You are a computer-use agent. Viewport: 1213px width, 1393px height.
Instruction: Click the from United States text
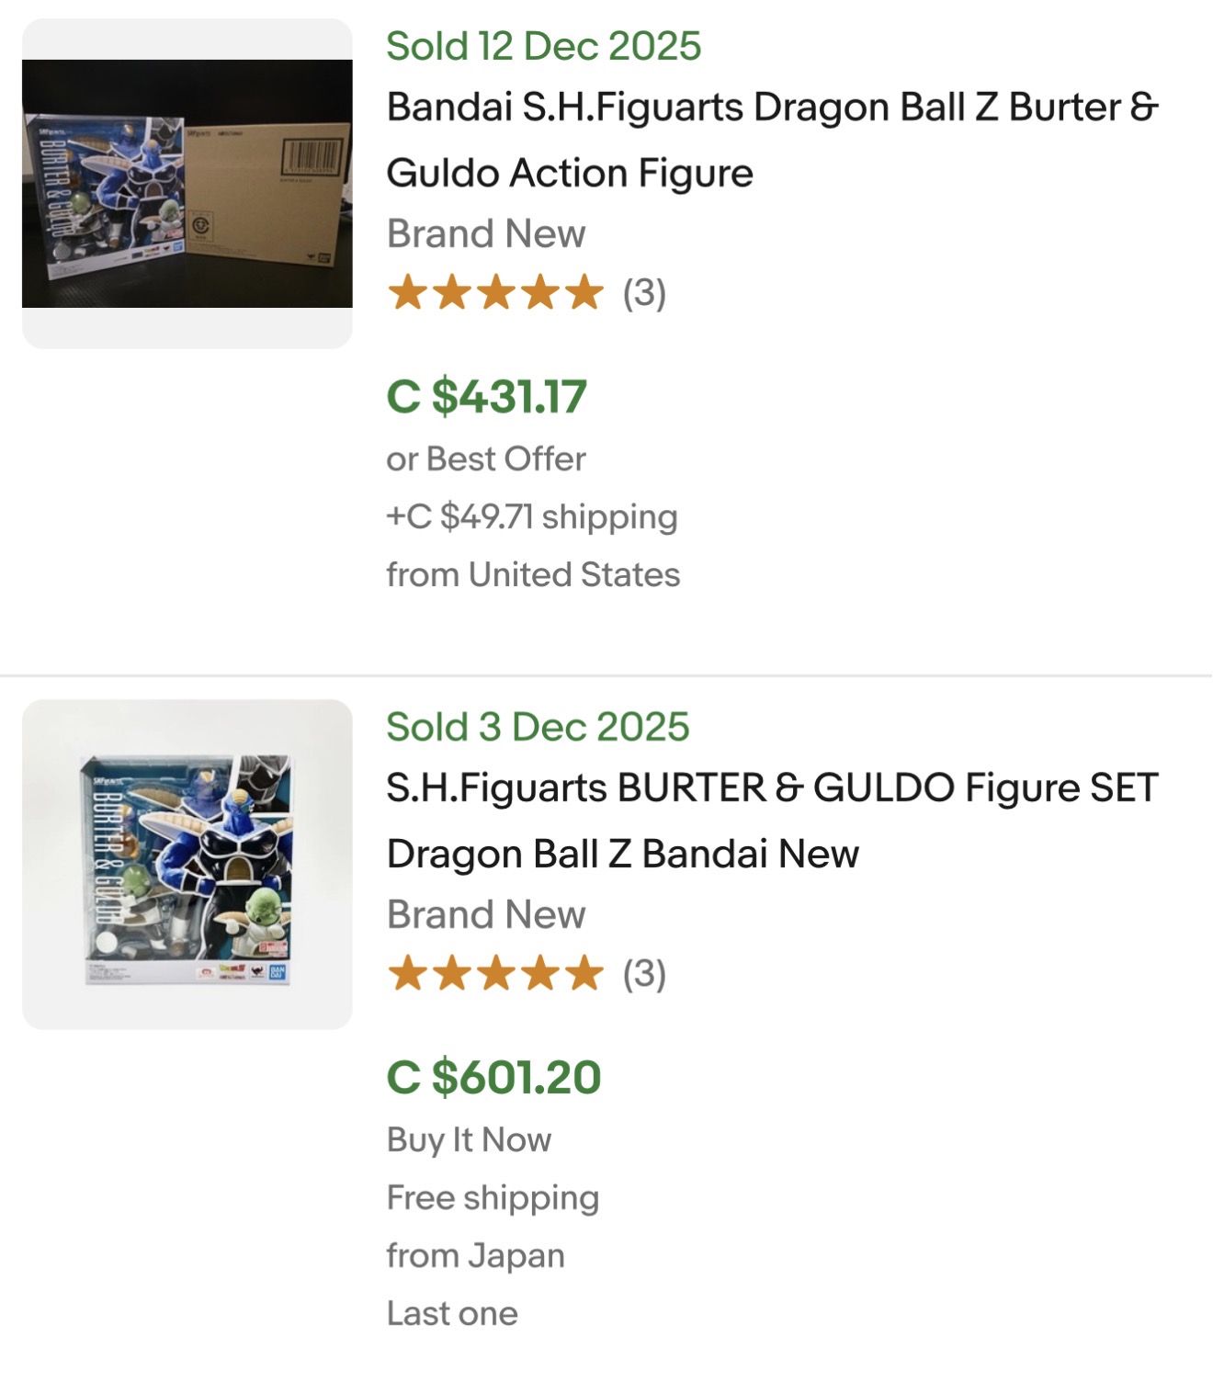click(x=533, y=574)
